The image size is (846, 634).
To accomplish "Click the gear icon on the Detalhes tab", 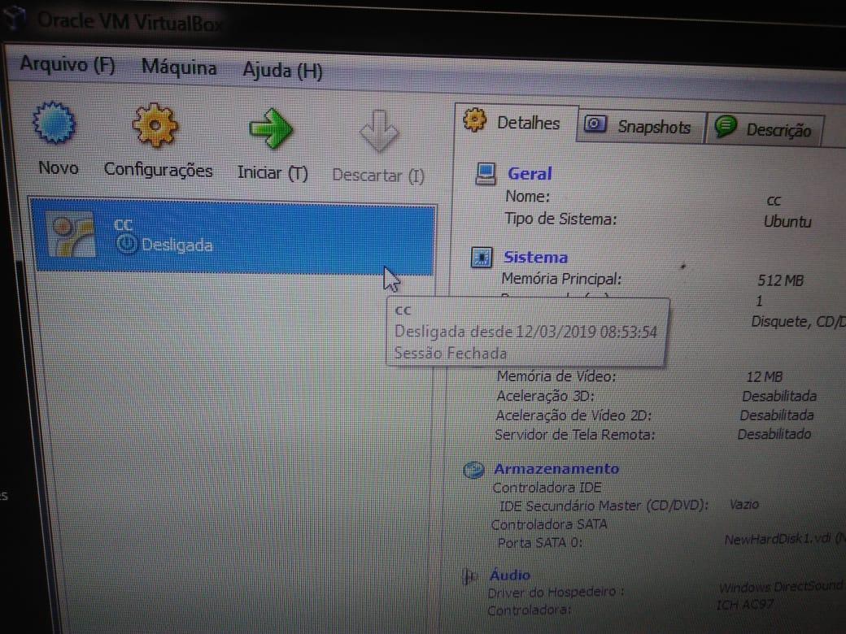I will [475, 120].
